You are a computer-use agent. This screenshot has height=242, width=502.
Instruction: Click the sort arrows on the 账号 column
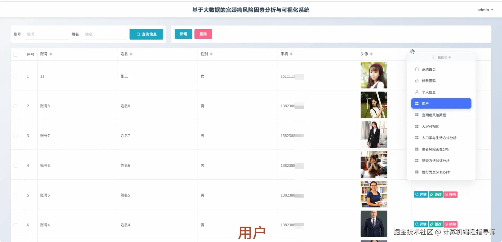[51, 54]
